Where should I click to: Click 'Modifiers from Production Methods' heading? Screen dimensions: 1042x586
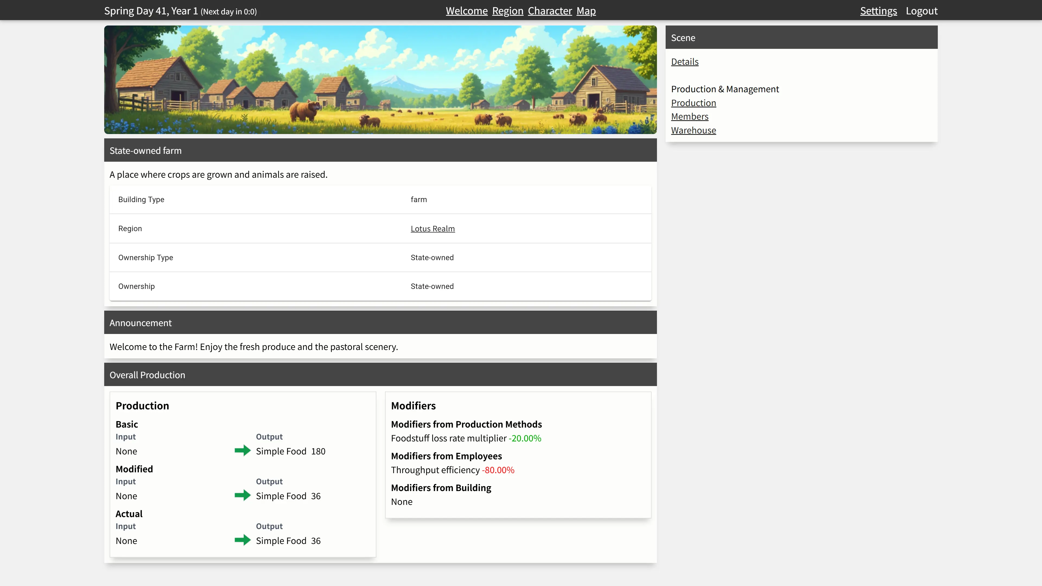466,425
